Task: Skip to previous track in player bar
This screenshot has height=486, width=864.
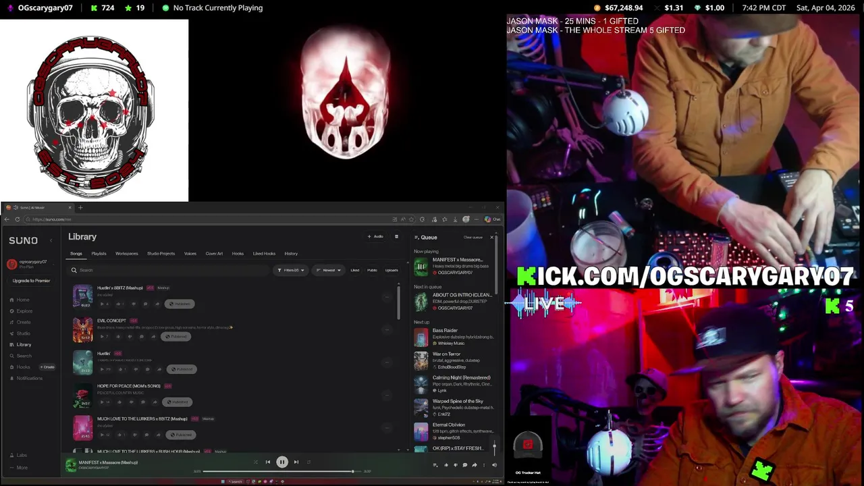Action: click(268, 462)
